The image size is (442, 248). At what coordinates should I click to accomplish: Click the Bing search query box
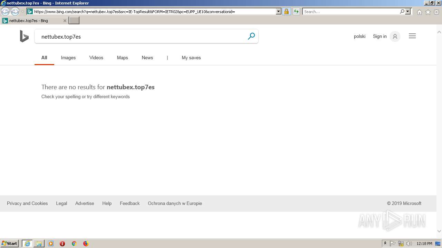click(x=142, y=37)
